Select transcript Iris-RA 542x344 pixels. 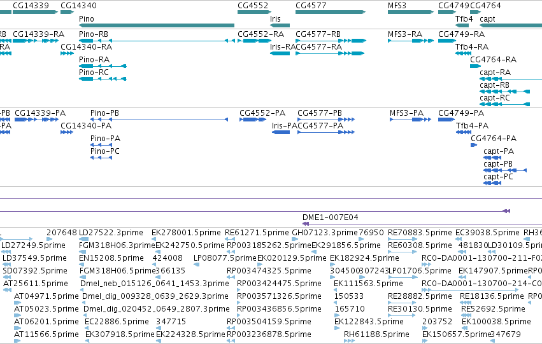pyautogui.click(x=280, y=53)
